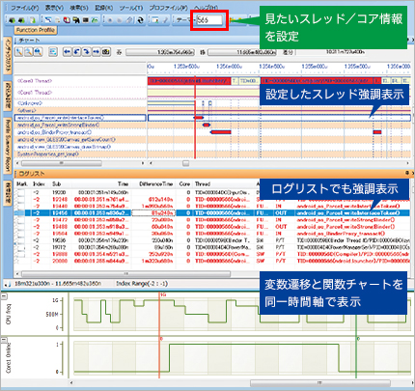
Task: Open the ヘルプ(H) menu
Action: tap(206, 8)
